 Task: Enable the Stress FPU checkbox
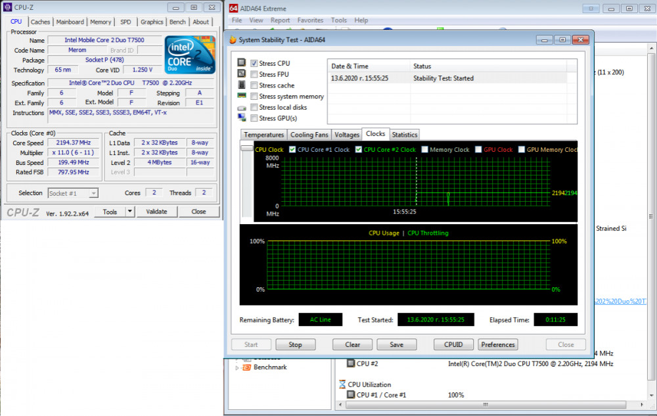254,74
